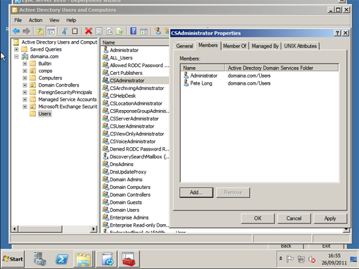
Task: Click the muted speaker tray icon
Action: (311, 259)
